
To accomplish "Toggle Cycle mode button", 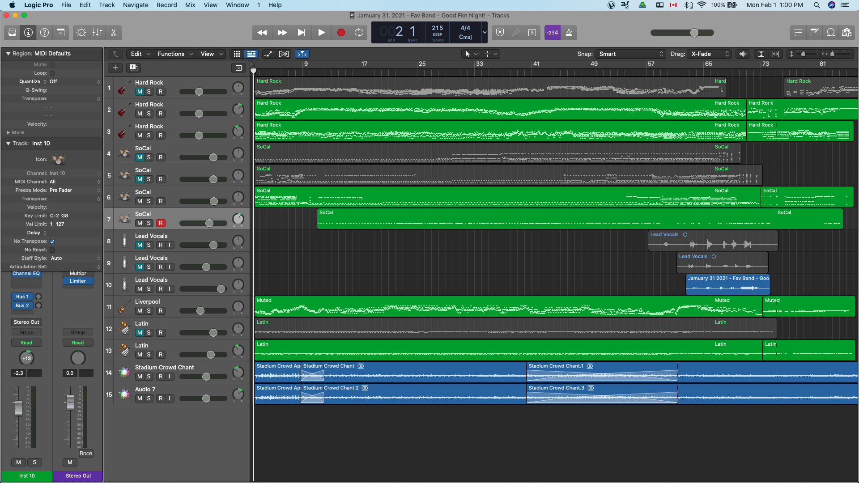I will (x=359, y=33).
